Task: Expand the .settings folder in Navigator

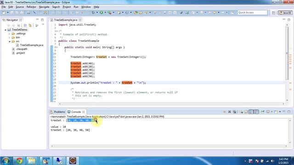Action: (x=10, y=33)
